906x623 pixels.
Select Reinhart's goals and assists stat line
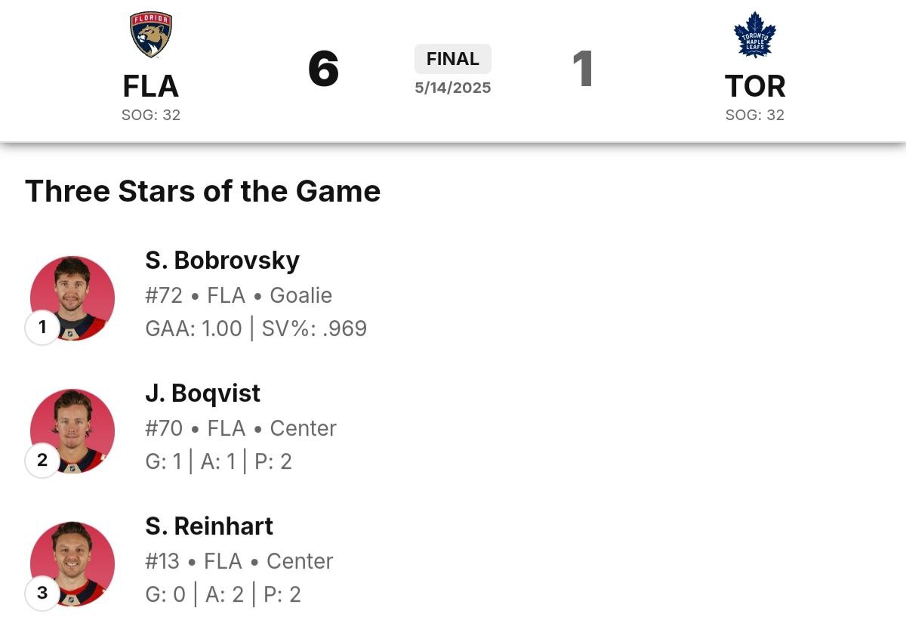pyautogui.click(x=223, y=594)
